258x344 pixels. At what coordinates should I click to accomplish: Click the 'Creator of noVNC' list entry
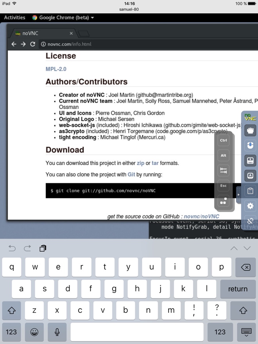click(126, 95)
